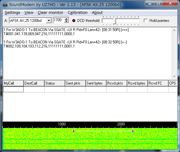
Task: Click the 1000 Hz label on waterfall scale
Action: [62, 124]
